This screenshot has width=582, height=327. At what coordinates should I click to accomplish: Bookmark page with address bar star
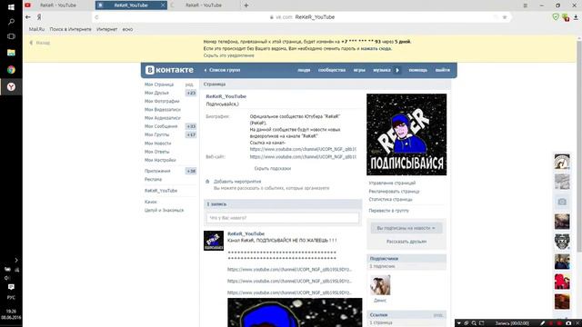coord(505,17)
